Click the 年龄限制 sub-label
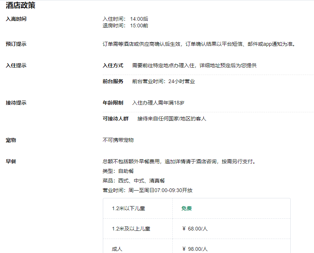 coord(113,103)
